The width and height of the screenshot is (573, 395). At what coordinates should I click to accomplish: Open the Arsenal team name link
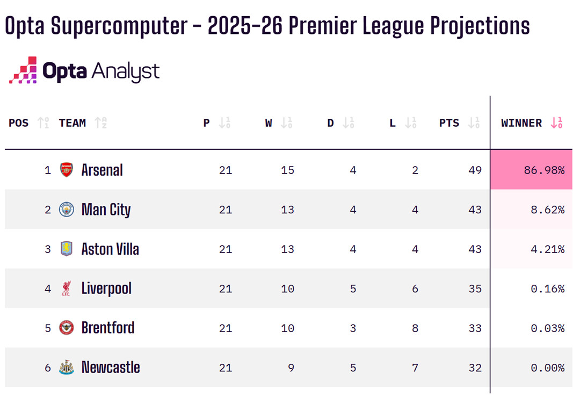tap(102, 170)
